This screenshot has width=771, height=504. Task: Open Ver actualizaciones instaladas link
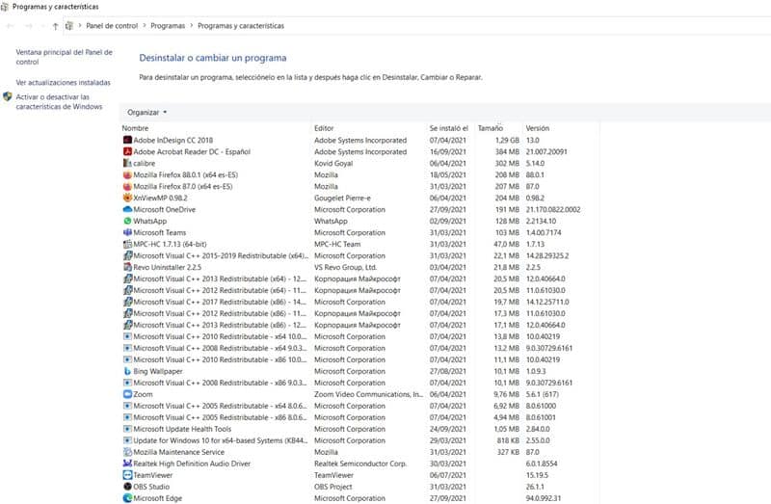63,83
